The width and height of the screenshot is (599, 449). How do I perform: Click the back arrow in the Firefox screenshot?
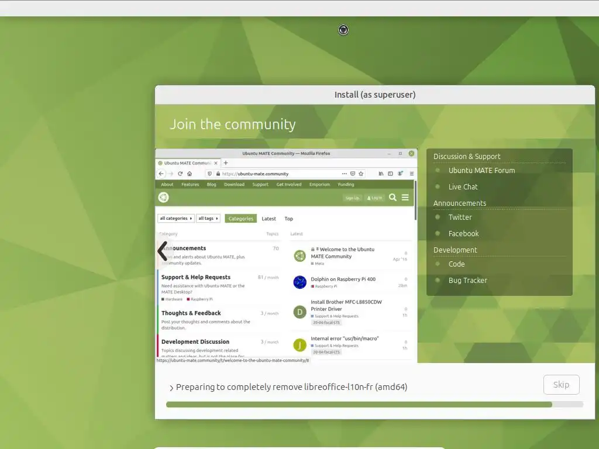pos(161,174)
